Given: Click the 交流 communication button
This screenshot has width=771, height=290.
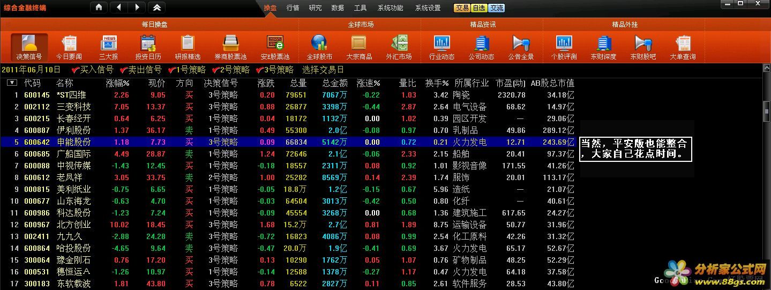Looking at the screenshot, I should point(497,8).
